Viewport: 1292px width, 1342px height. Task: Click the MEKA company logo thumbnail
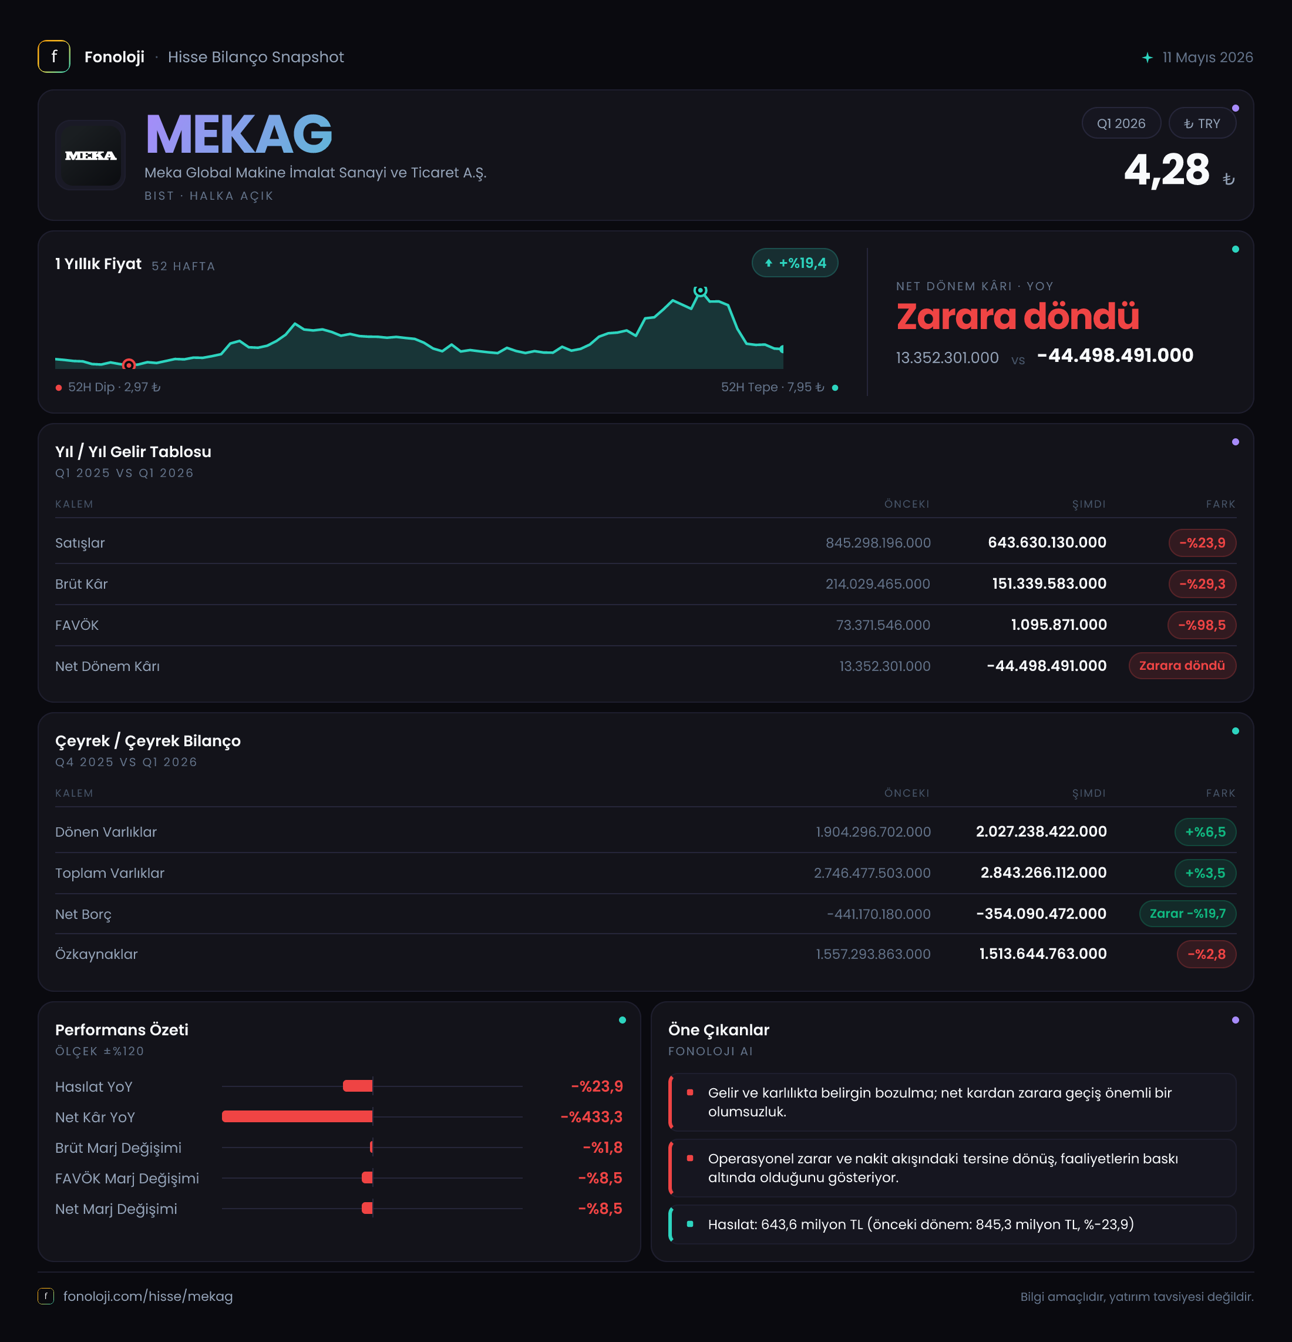[90, 155]
